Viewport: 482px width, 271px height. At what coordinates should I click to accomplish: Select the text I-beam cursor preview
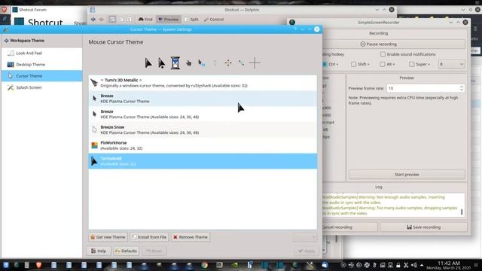[x=215, y=63]
